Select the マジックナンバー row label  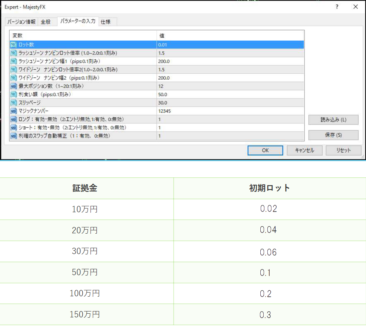tap(33, 111)
